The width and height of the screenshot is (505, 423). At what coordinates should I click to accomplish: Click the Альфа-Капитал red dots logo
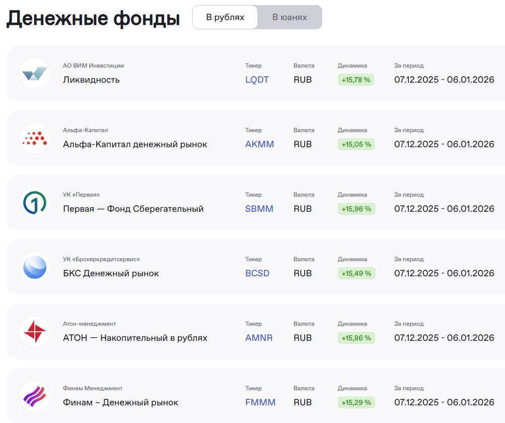[x=35, y=138]
